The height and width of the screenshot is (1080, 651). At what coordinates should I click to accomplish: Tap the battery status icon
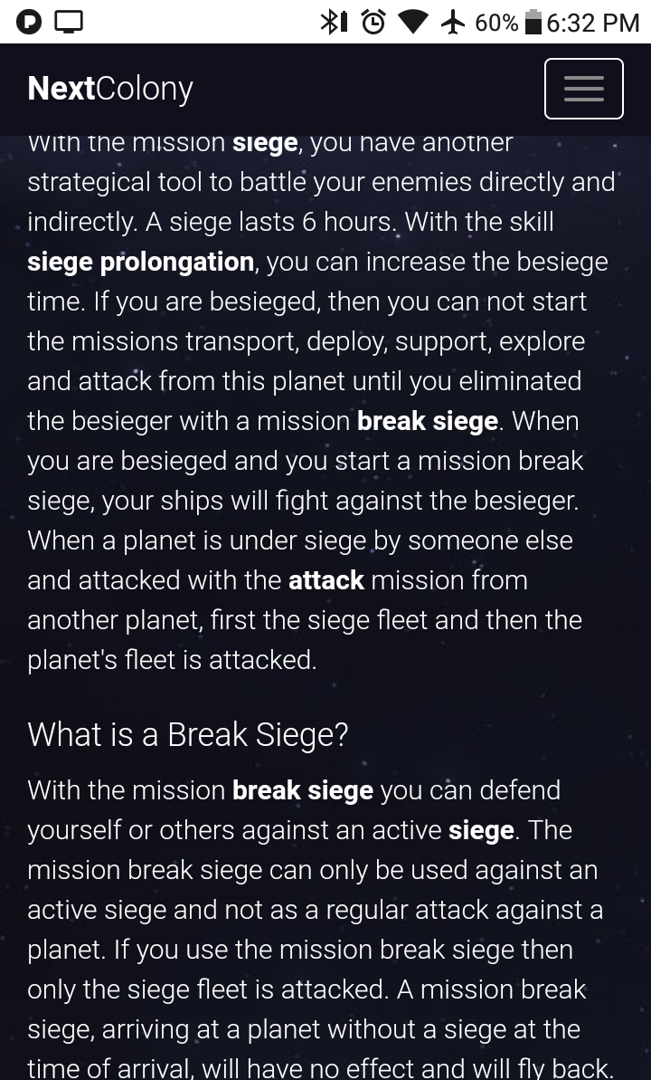pos(533,22)
